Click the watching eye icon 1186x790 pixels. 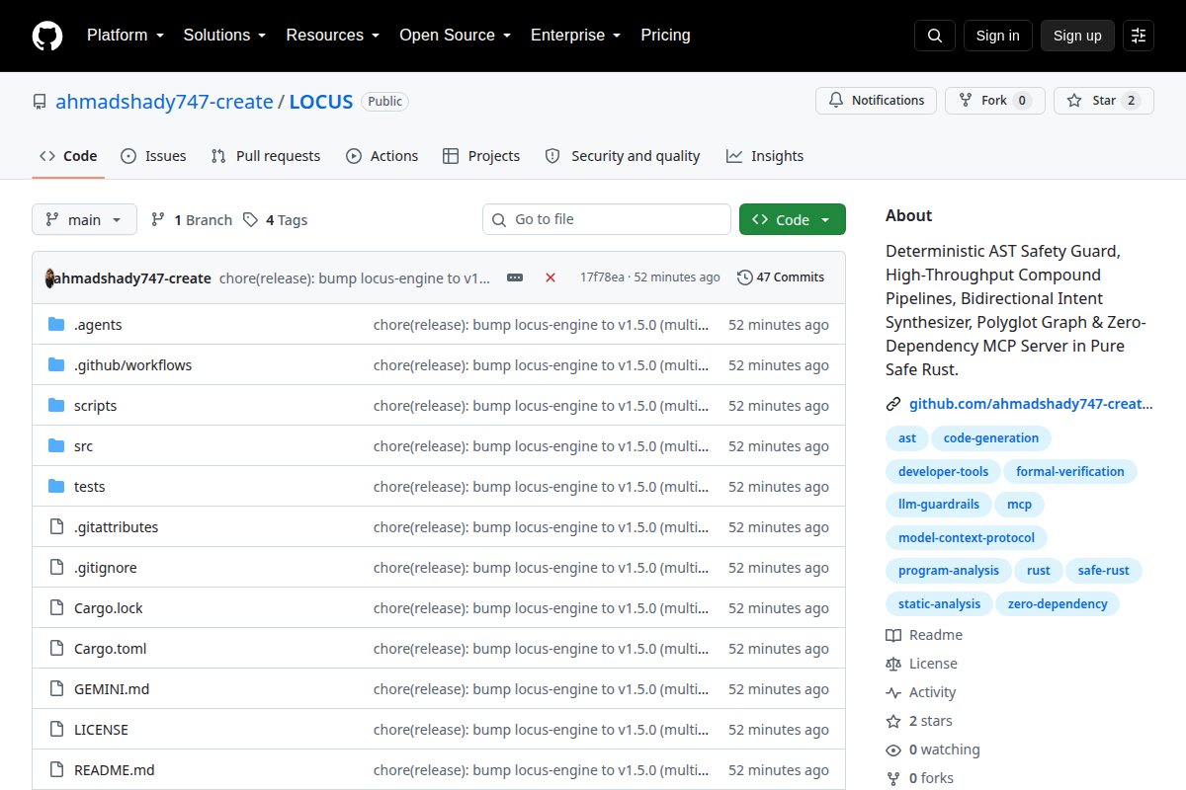[893, 750]
